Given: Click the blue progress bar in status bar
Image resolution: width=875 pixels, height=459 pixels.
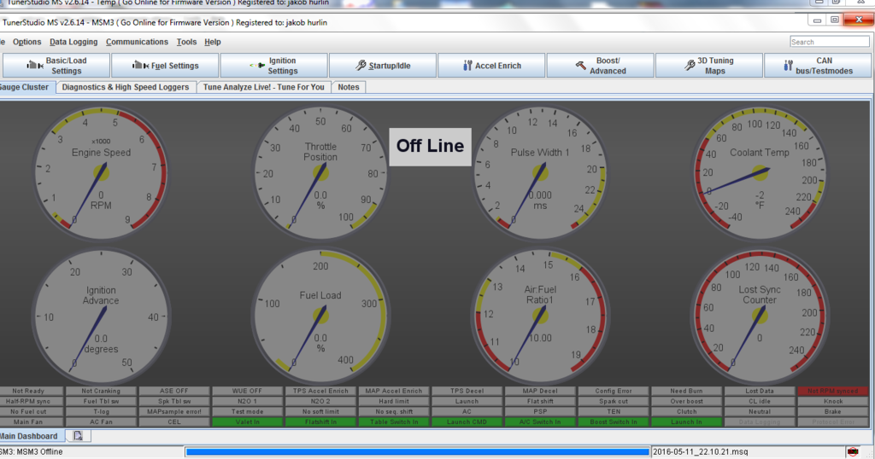Looking at the screenshot, I should pyautogui.click(x=417, y=452).
